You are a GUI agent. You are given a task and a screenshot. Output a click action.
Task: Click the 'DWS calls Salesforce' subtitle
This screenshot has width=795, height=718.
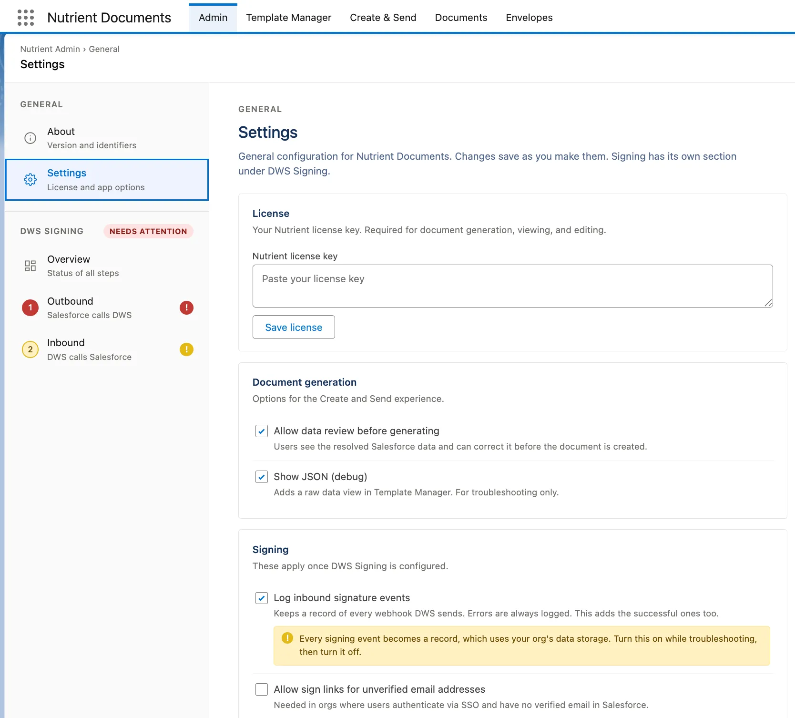tap(89, 357)
